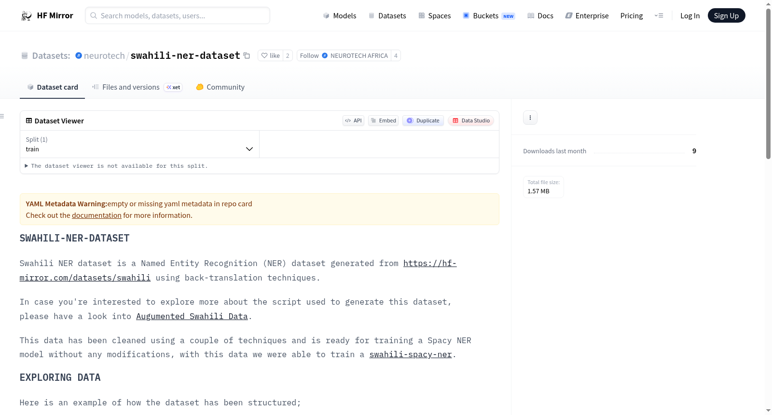
Task: Open the Models menu item
Action: tap(340, 15)
